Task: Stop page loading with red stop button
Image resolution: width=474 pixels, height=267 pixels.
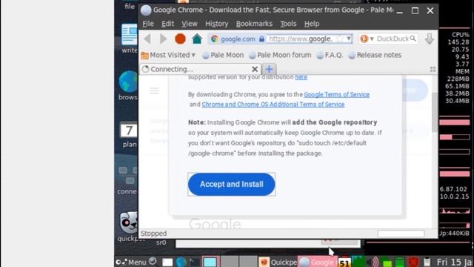Action: [x=180, y=39]
